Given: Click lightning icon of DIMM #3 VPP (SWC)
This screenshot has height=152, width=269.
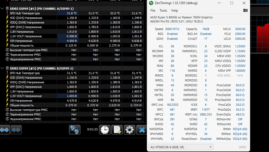Looking at the screenshot, I should click(x=7, y=87).
